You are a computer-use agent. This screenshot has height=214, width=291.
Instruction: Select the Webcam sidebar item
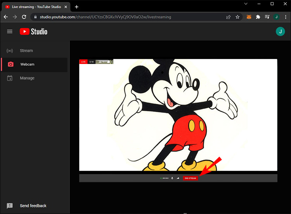pos(27,64)
